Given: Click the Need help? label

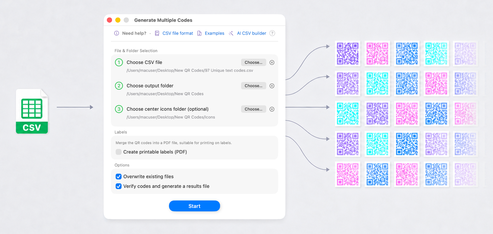Looking at the screenshot, I should click(x=134, y=33).
